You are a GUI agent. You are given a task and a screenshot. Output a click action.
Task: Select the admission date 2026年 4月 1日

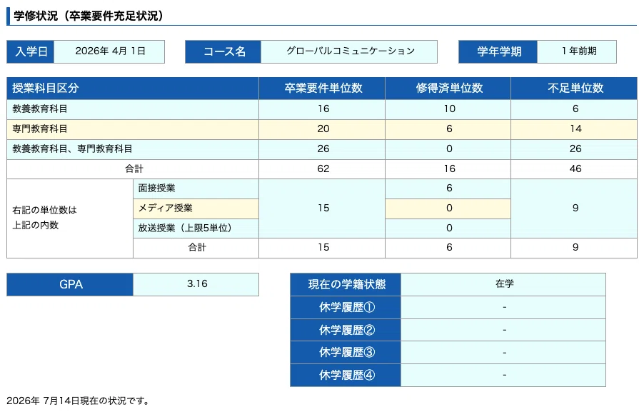coord(110,51)
